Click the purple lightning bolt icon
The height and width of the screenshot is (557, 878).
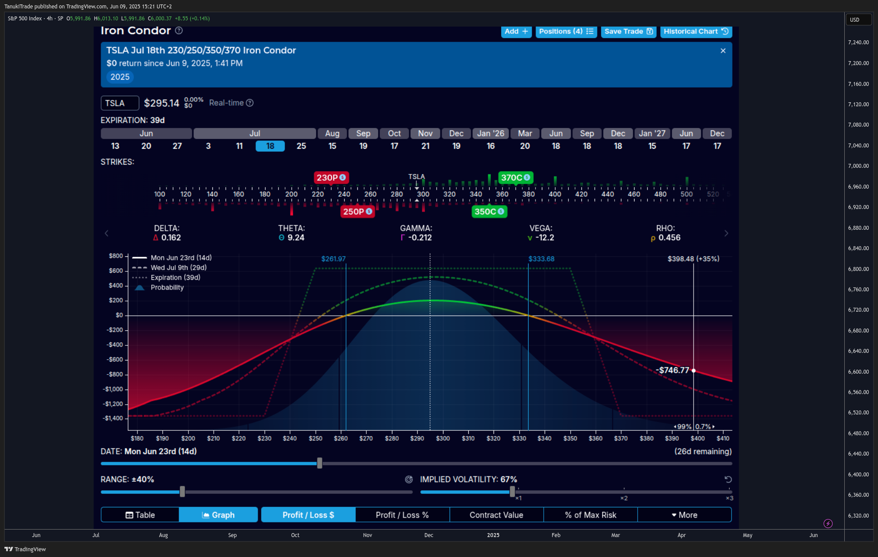click(828, 524)
